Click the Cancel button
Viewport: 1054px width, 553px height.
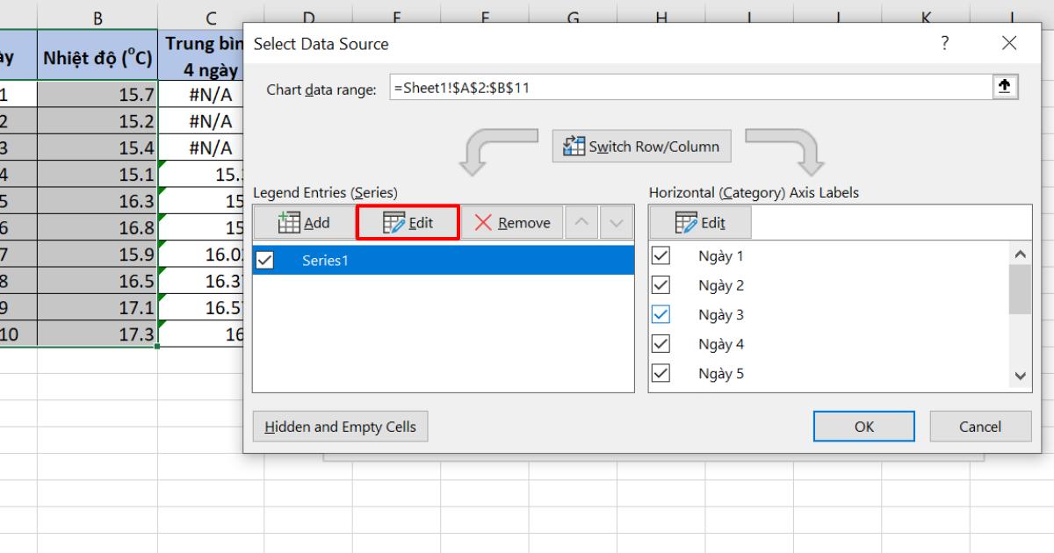(x=979, y=426)
